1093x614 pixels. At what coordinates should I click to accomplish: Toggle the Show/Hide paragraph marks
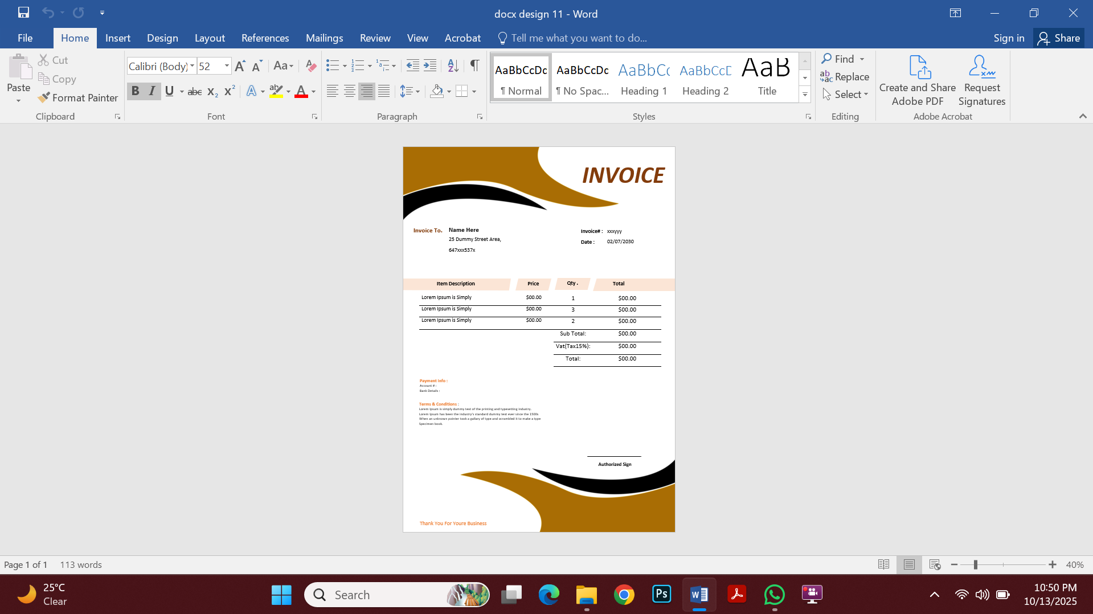(474, 66)
